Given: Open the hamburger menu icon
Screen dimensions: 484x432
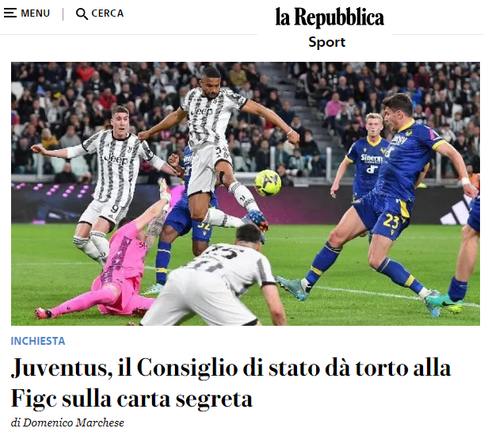Looking at the screenshot, I should 10,13.
